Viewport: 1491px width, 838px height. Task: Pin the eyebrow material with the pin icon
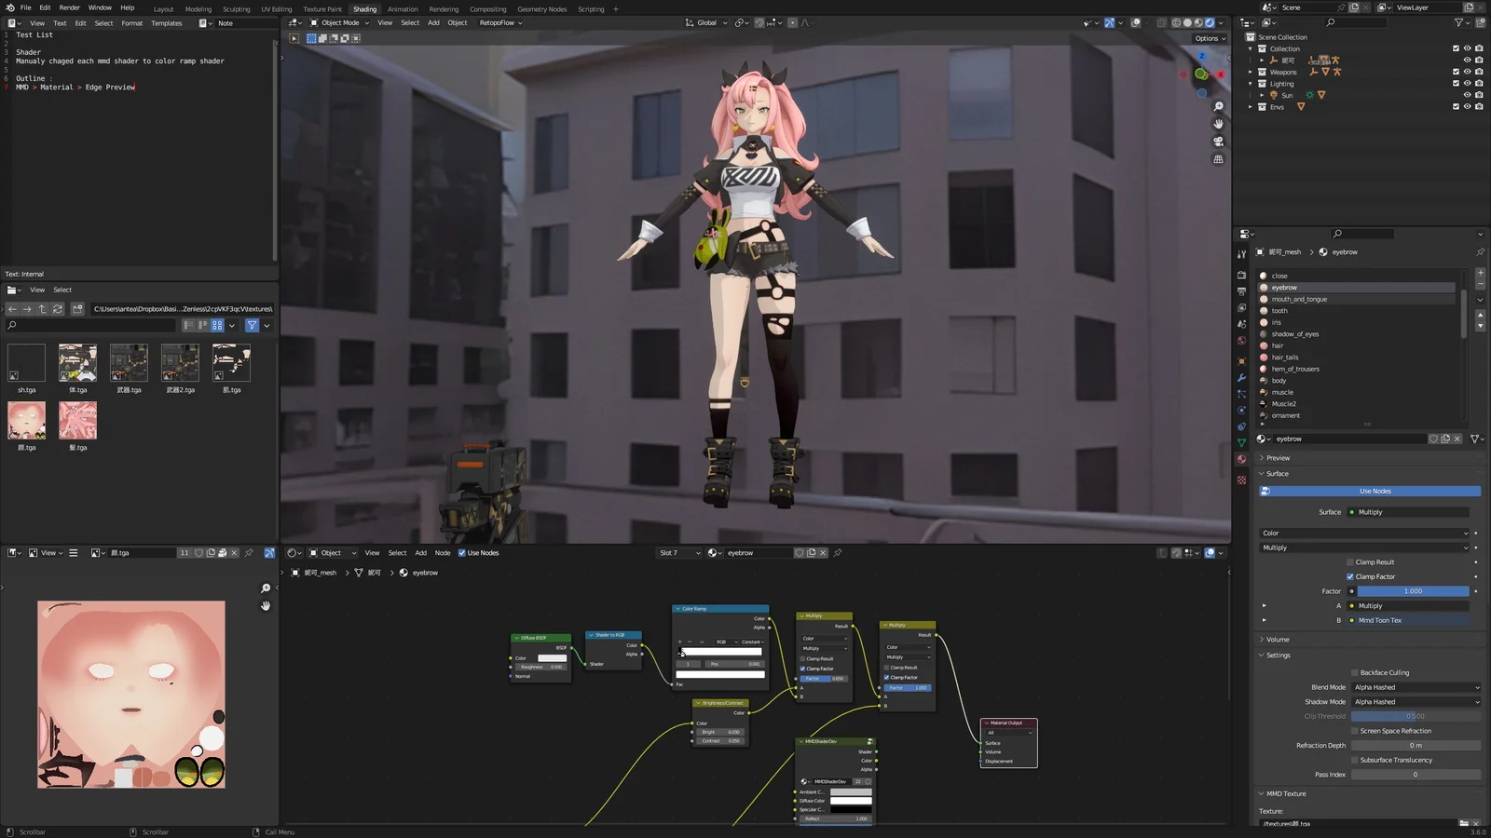pos(1481,251)
